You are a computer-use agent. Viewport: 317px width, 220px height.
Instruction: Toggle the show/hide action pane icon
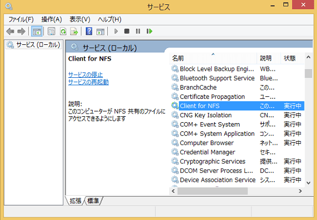[x=100, y=31]
